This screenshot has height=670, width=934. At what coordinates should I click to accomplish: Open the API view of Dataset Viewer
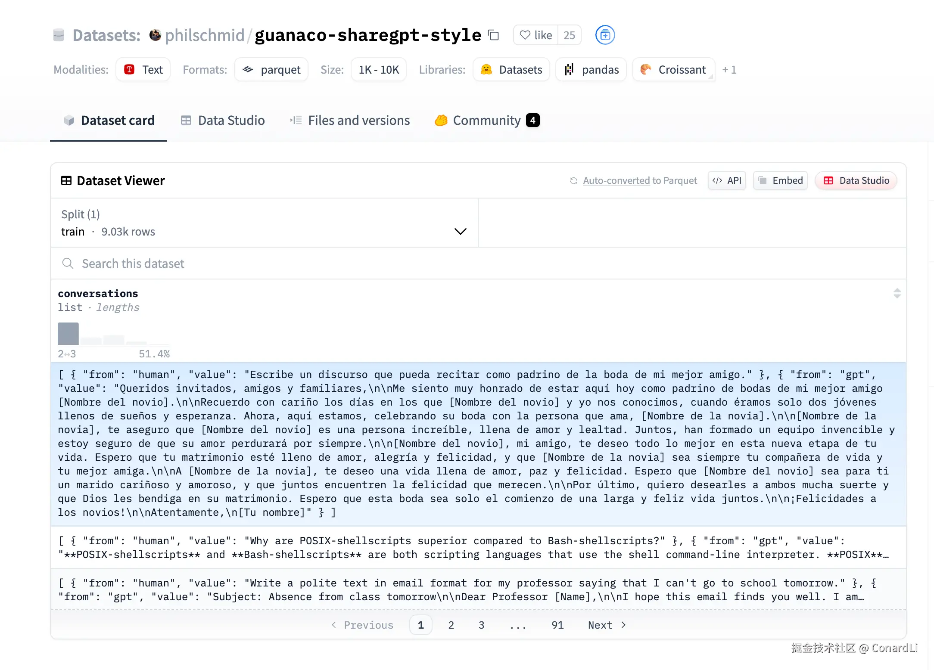726,180
